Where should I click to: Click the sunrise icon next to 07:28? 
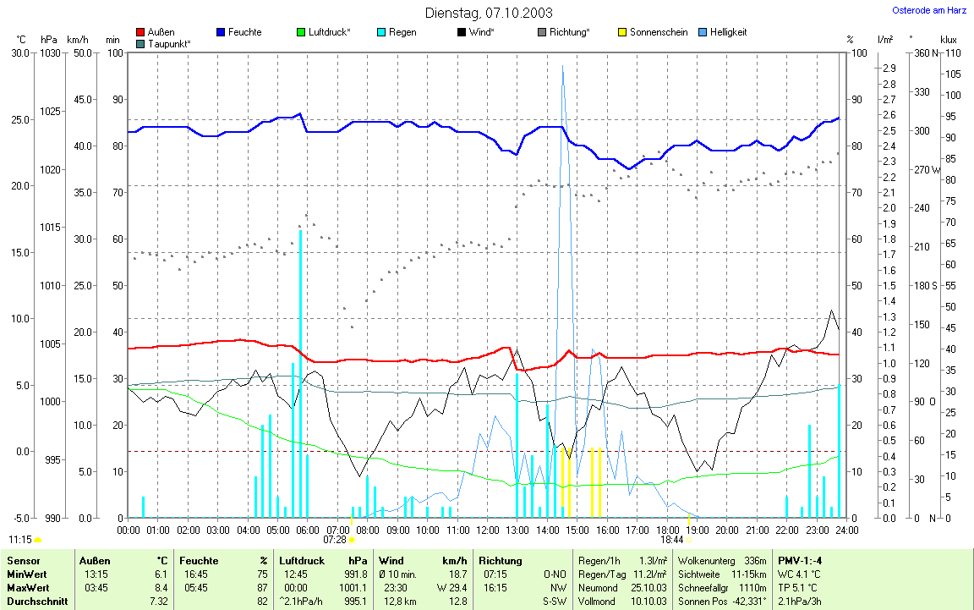(353, 539)
